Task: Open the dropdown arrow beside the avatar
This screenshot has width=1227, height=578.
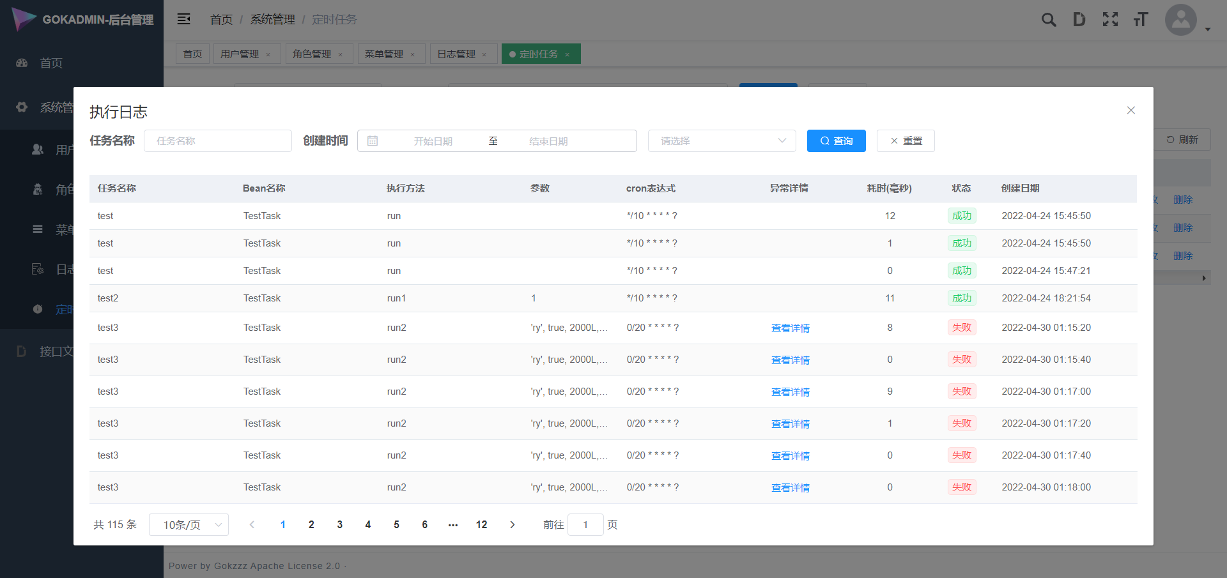Action: [1208, 29]
